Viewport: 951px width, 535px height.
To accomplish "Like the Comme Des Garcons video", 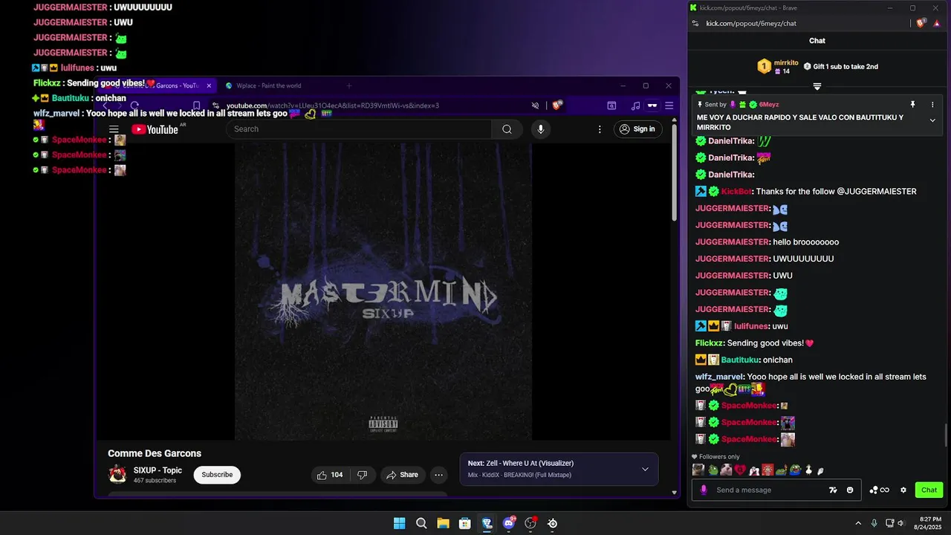I will pyautogui.click(x=330, y=475).
